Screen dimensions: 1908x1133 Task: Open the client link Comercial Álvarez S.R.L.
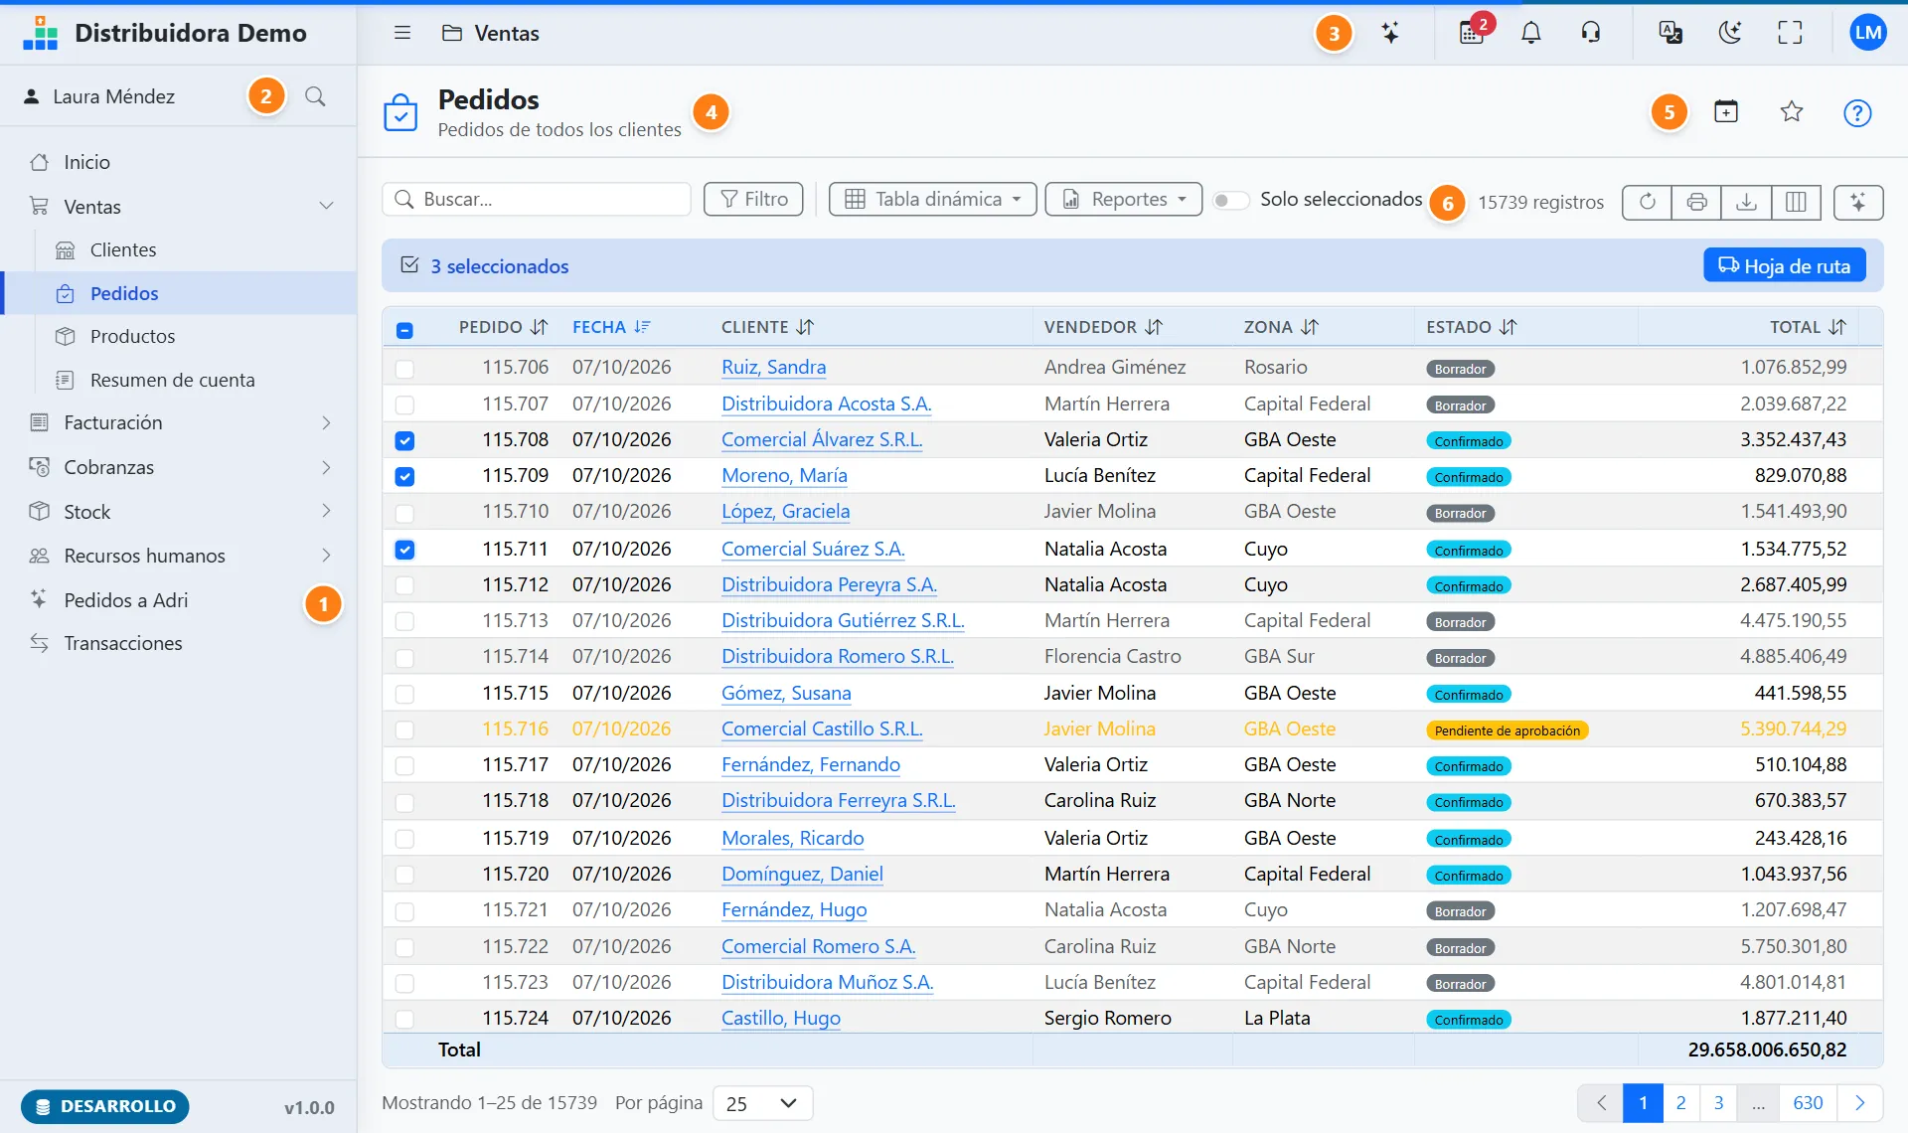click(822, 439)
